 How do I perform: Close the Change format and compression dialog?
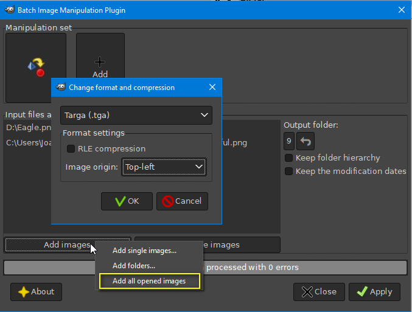click(x=212, y=87)
